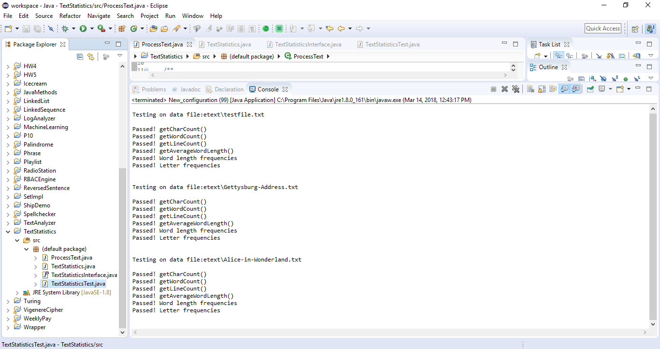Click Remove Launch icon in Console toolbar
The image size is (660, 349).
click(x=504, y=89)
